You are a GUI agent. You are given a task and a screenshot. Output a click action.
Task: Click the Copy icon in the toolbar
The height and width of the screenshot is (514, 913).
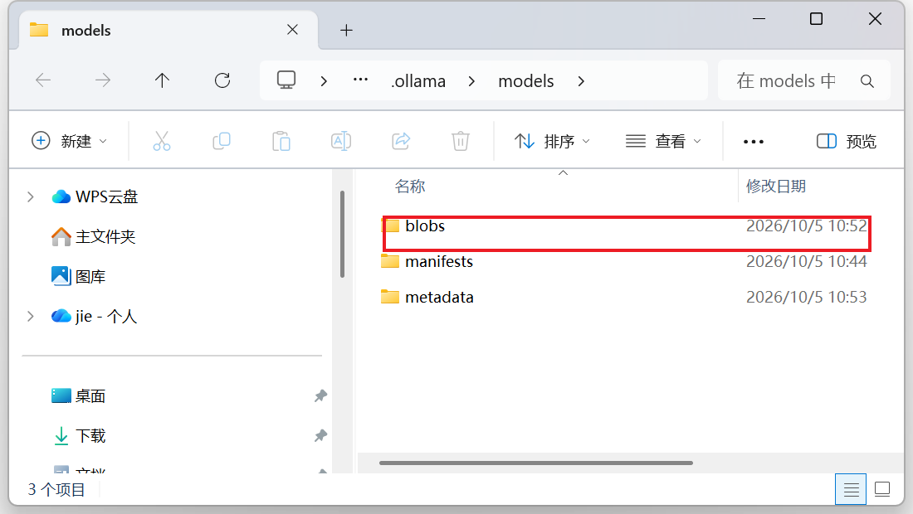click(222, 141)
